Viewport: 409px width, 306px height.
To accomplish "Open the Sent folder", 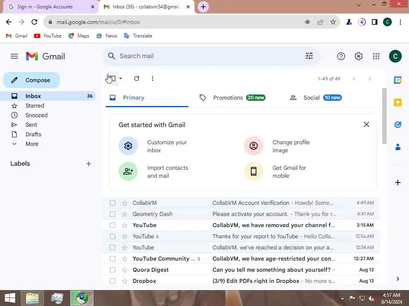I will (x=31, y=125).
